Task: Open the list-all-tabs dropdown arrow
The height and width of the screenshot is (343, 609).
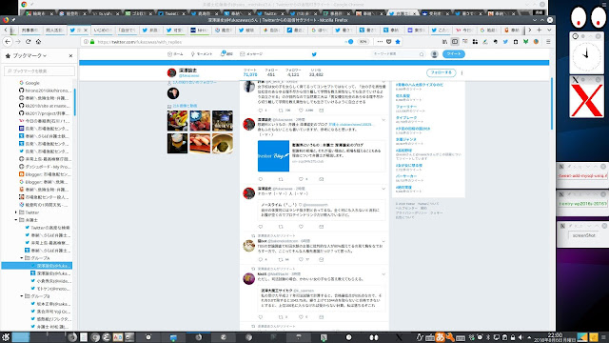Action: (x=549, y=30)
